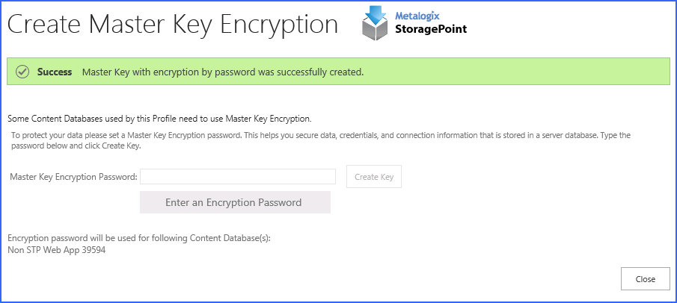Click the StoragePoint product name text

point(431,30)
